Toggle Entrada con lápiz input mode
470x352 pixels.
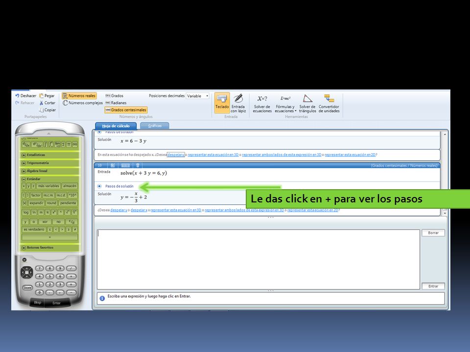coord(238,104)
